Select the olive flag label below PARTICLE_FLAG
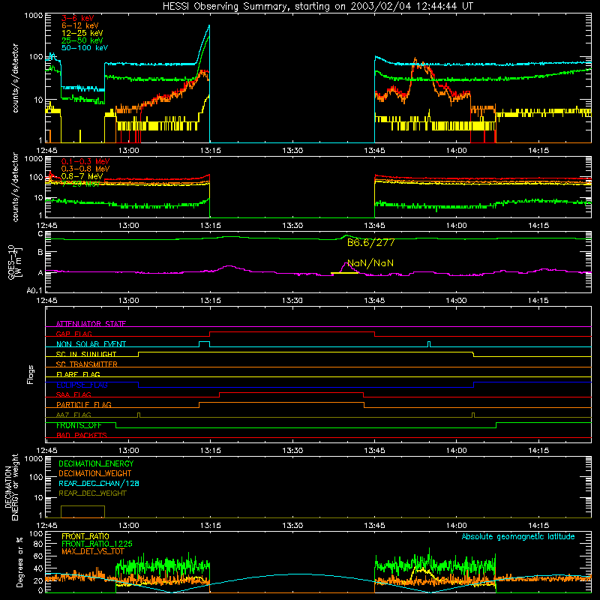600x600 pixels. [x=73, y=415]
